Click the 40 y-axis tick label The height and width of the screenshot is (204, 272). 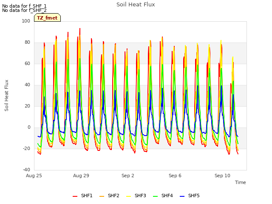27,85
